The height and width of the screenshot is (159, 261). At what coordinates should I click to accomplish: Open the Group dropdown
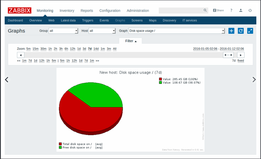click(x=63, y=31)
